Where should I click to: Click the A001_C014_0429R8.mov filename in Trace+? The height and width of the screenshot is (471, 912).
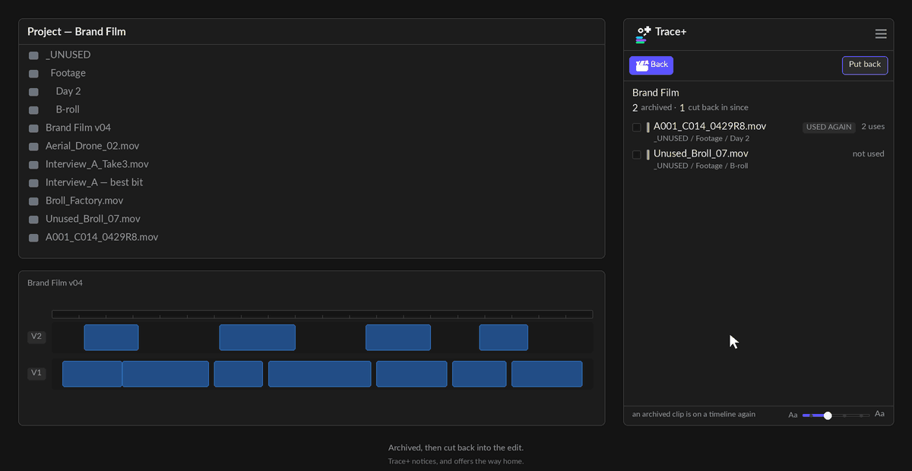pyautogui.click(x=710, y=126)
